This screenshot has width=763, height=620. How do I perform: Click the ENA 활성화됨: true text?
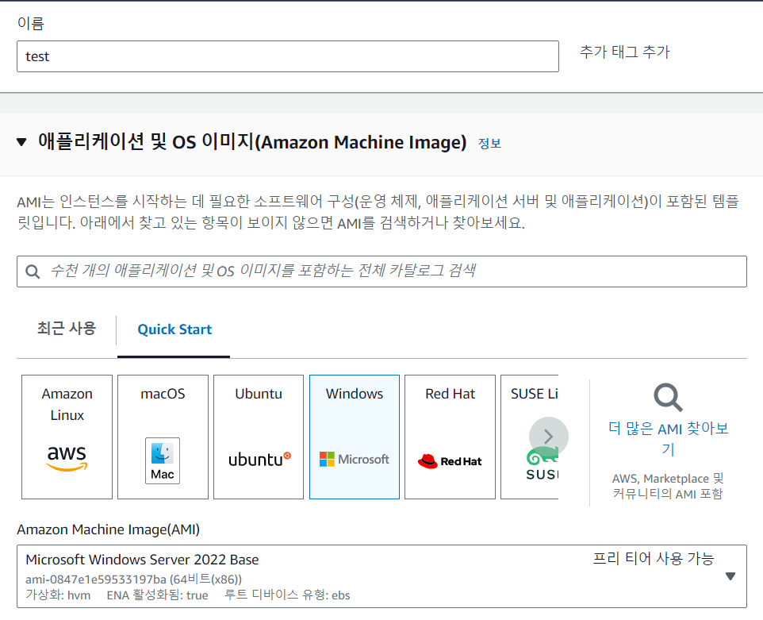[157, 595]
